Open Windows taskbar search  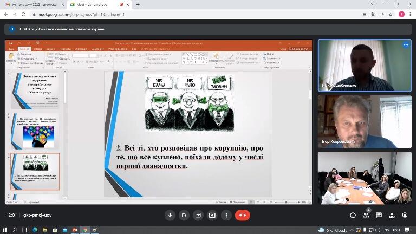coord(14,230)
